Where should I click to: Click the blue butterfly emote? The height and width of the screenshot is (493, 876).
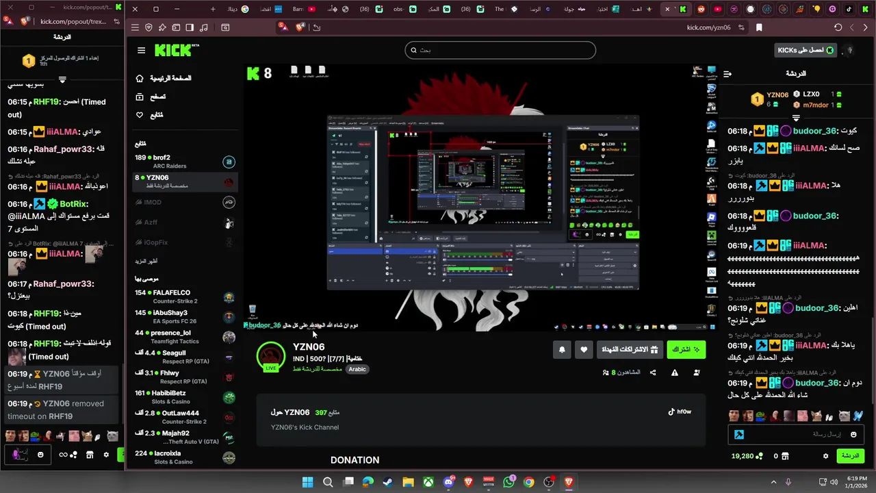tap(858, 416)
